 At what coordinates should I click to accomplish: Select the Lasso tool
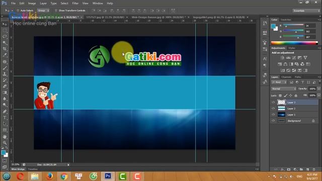(5, 37)
